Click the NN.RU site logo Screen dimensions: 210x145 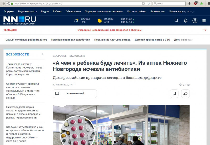point(20,20)
